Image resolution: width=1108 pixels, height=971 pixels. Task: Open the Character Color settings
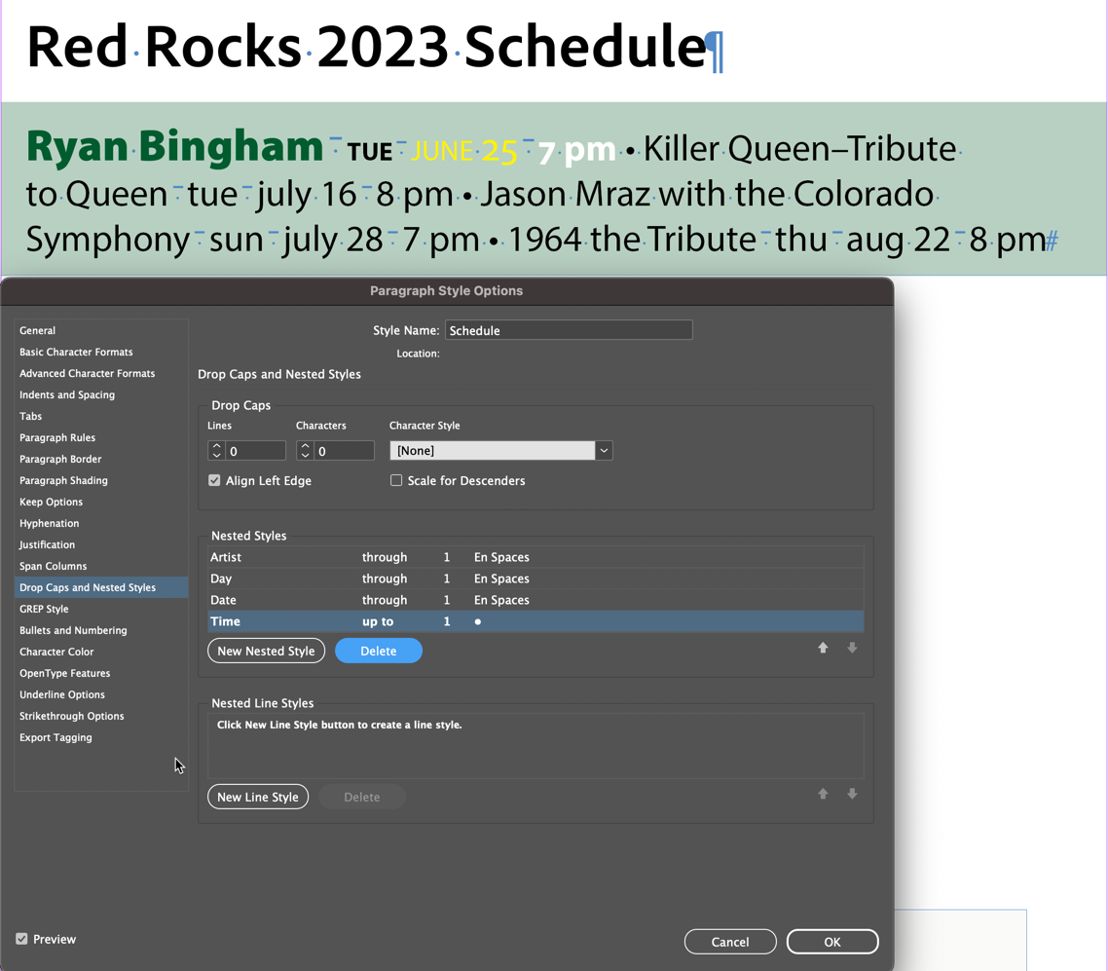click(55, 652)
